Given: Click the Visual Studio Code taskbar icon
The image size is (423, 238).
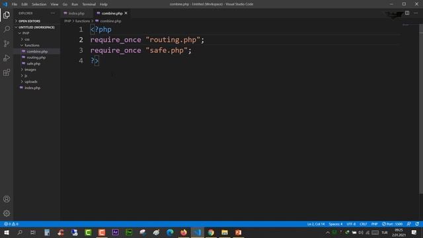Looking at the screenshot, I should pos(197,232).
